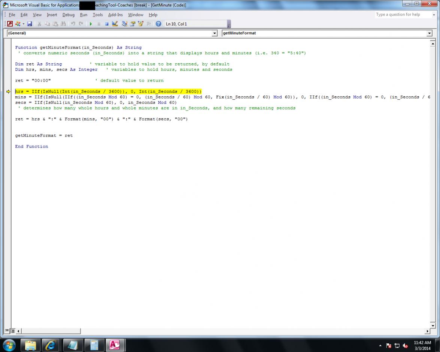
Task: Open the Window menu
Action: 136,15
